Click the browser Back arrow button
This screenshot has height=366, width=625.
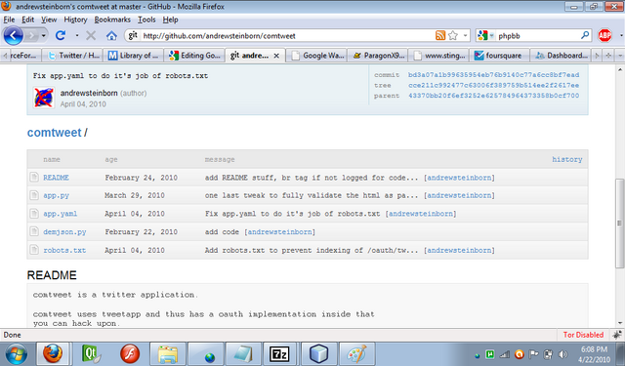(13, 35)
